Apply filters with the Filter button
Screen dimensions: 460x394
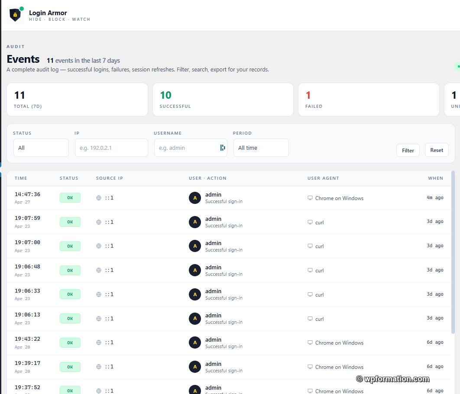click(408, 150)
